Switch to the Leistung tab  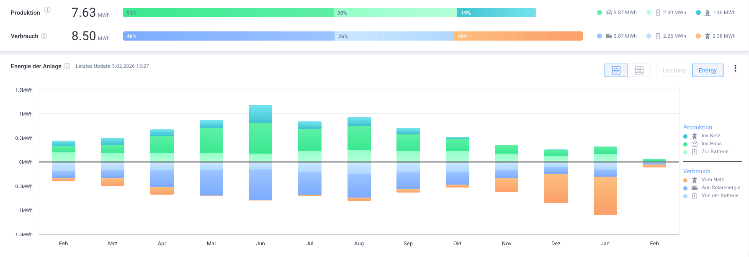(x=674, y=70)
